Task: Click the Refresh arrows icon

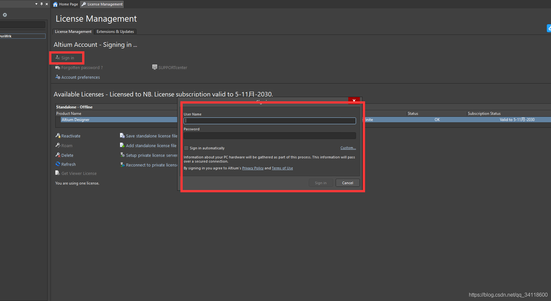Action: [x=58, y=164]
